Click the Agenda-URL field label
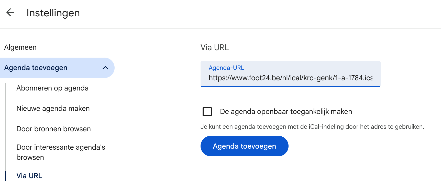 226,68
